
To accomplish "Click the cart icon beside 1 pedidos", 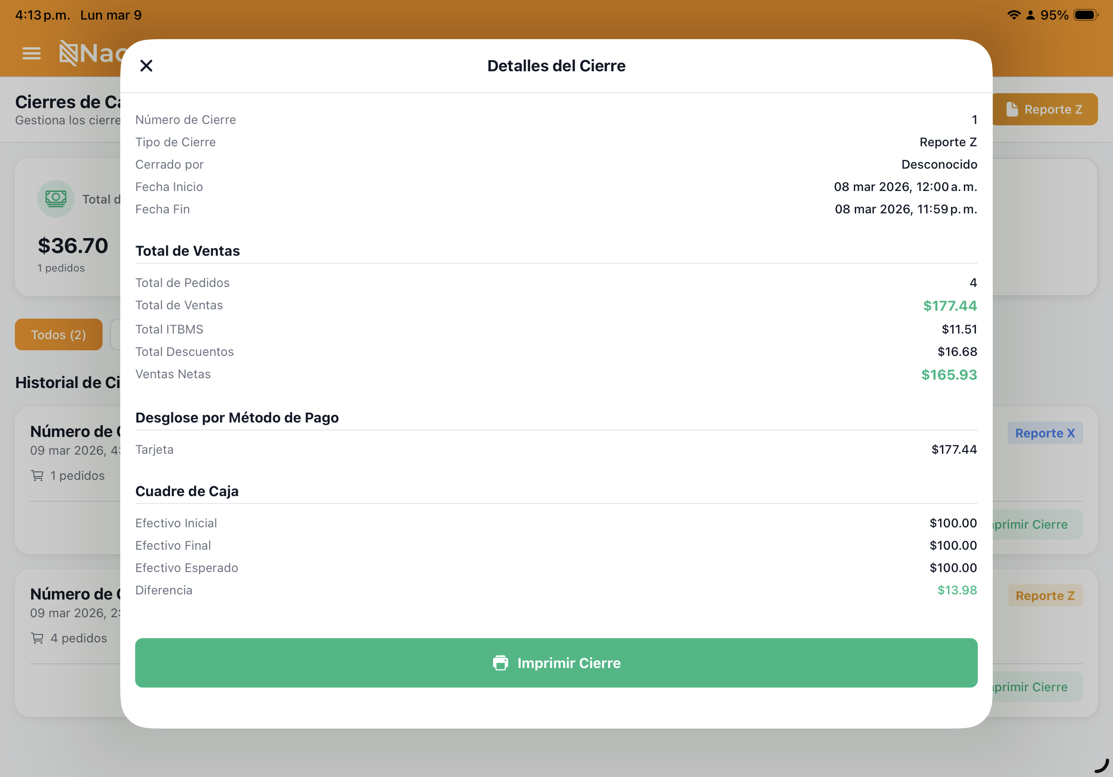I will point(37,476).
